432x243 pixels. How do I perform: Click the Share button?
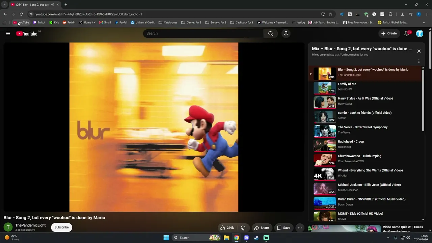pos(262,228)
